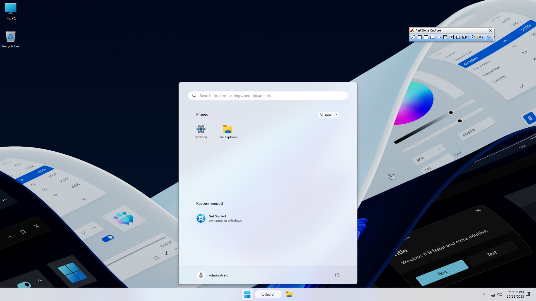Image resolution: width=536 pixels, height=301 pixels.
Task: Start FastStone screen recorder
Action: pyautogui.click(x=465, y=37)
